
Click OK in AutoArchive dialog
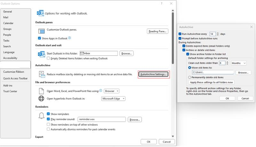[x=227, y=98]
